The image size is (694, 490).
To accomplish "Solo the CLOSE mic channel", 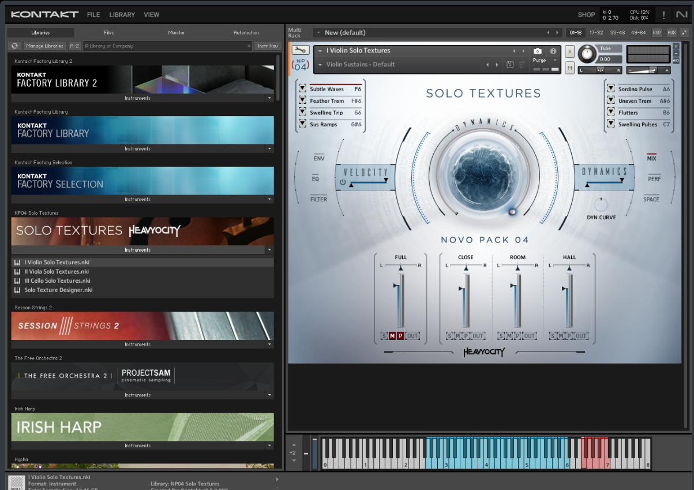I will 450,336.
